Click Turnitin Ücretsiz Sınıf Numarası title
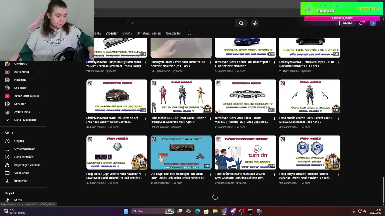 point(240,175)
